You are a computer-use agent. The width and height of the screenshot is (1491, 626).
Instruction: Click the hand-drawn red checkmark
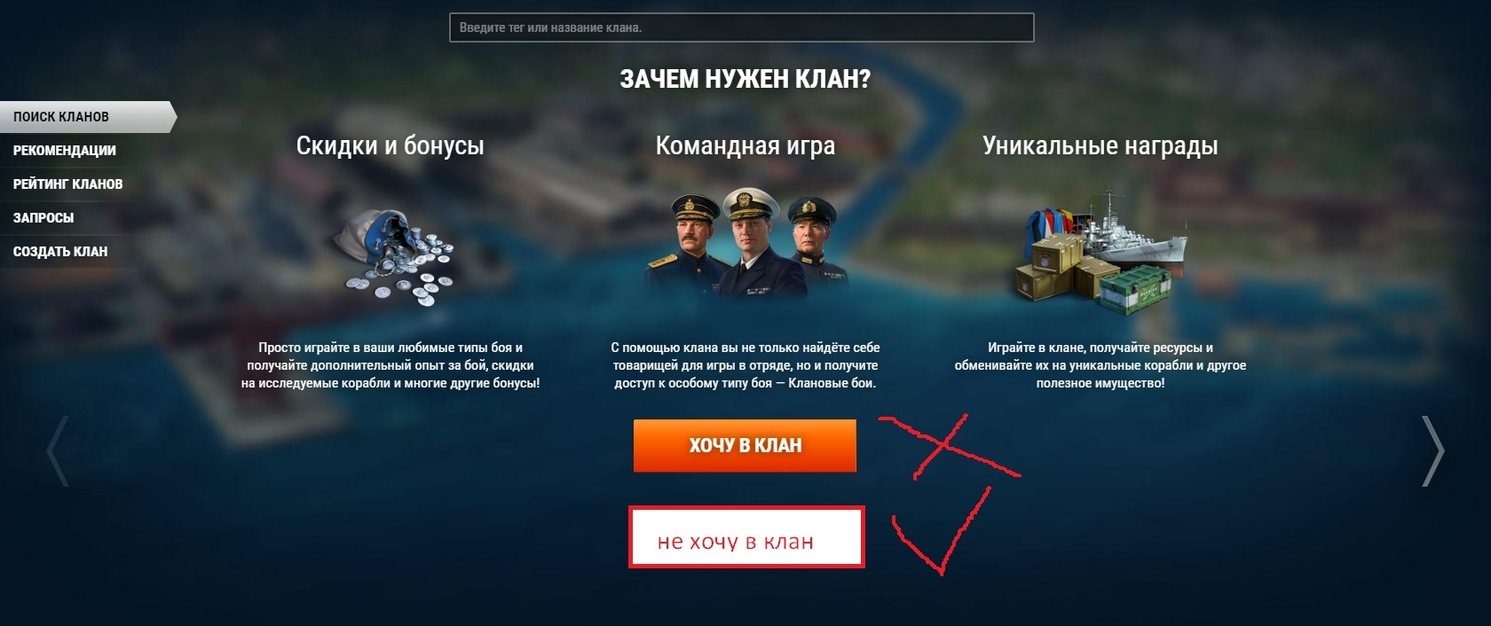941,530
